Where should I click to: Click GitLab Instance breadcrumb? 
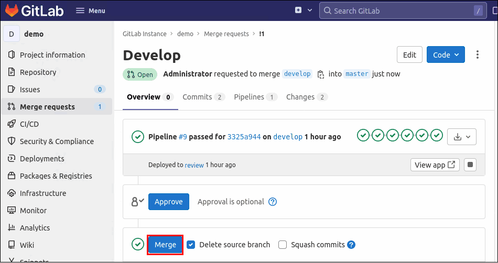(x=145, y=34)
